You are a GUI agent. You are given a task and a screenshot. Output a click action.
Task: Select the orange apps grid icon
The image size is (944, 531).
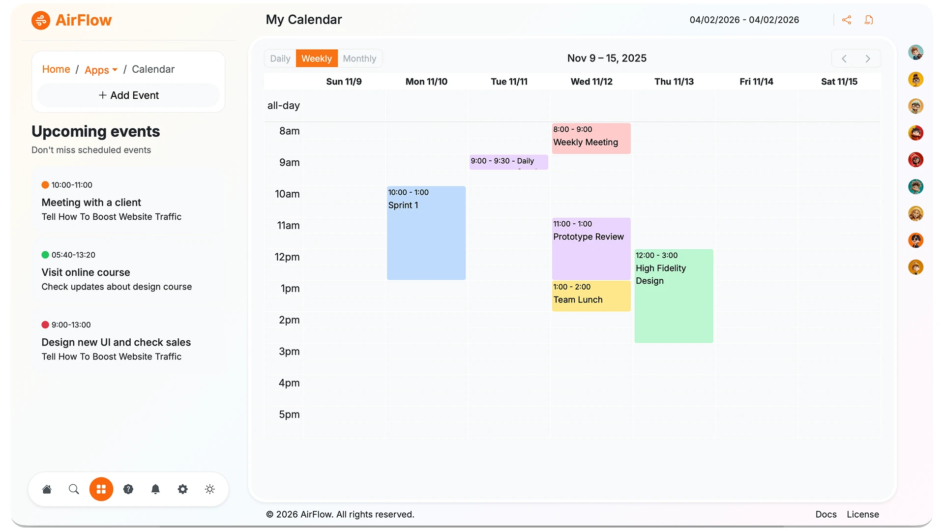coord(101,489)
